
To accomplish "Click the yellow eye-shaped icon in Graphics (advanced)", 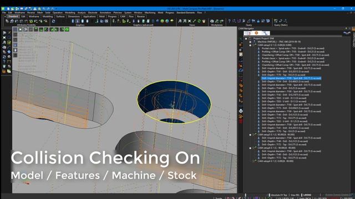I will [x=172, y=21].
